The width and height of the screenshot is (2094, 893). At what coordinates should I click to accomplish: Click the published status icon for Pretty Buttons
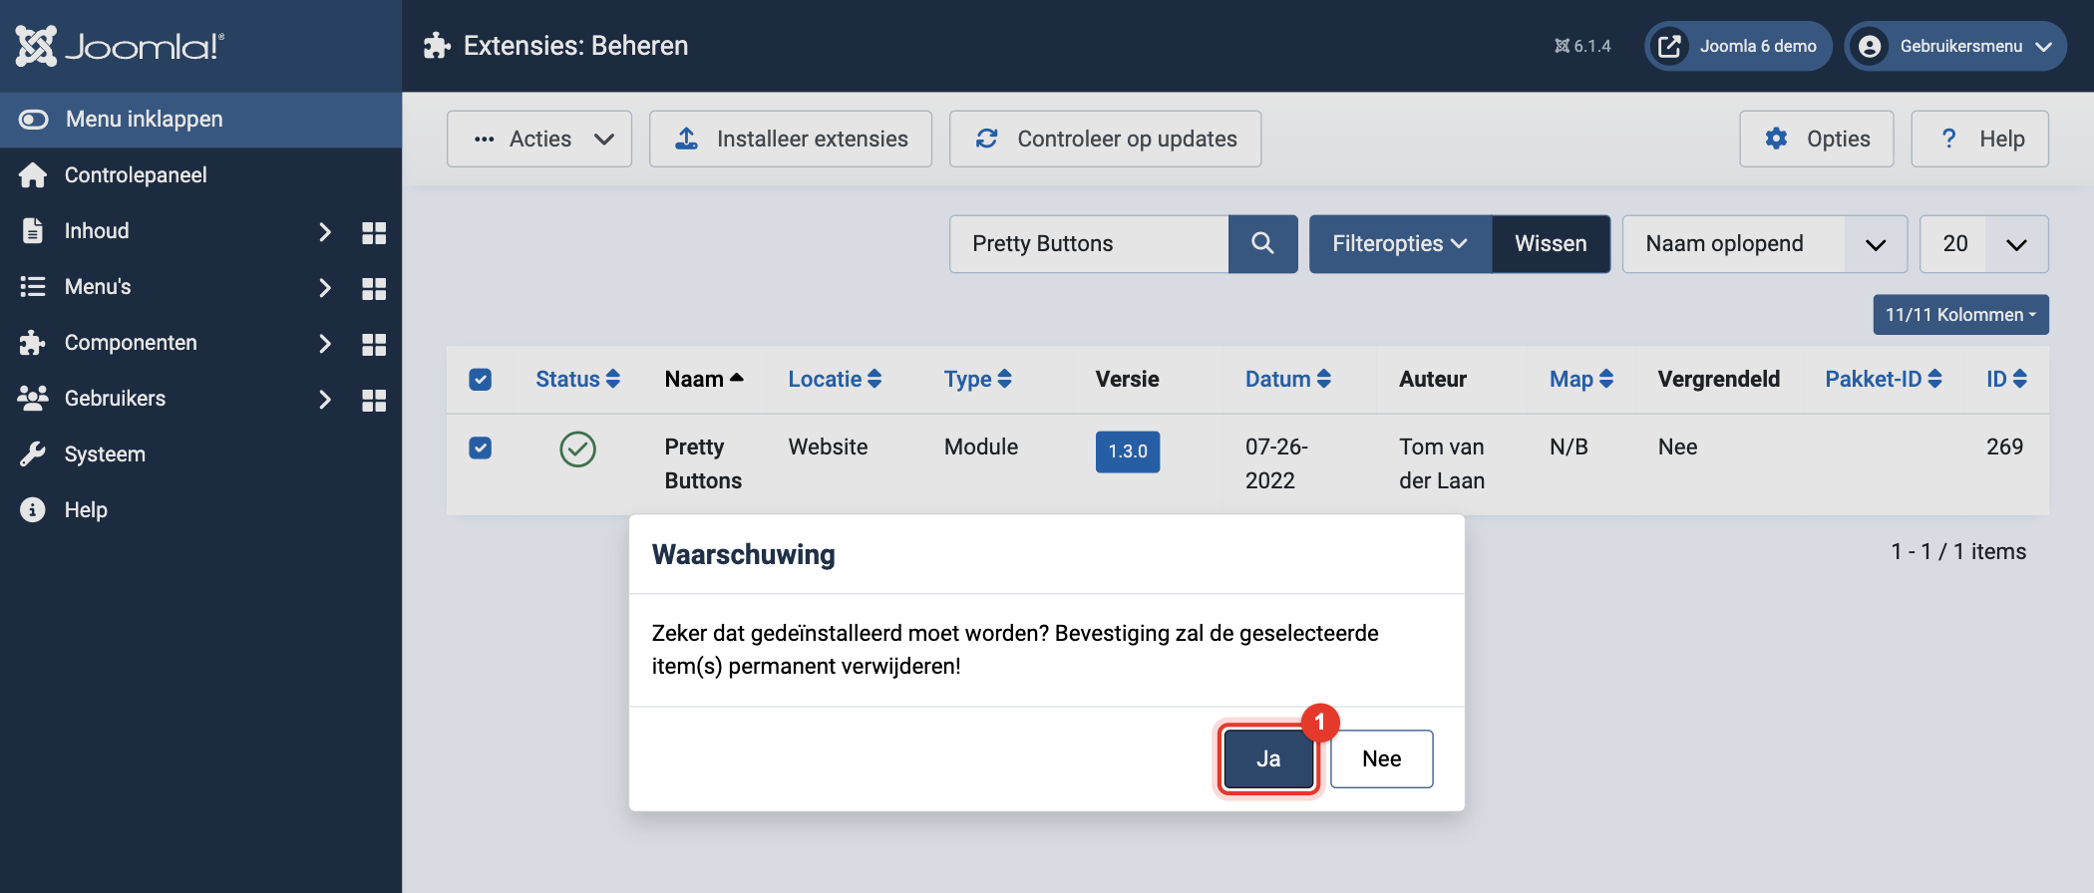[577, 448]
